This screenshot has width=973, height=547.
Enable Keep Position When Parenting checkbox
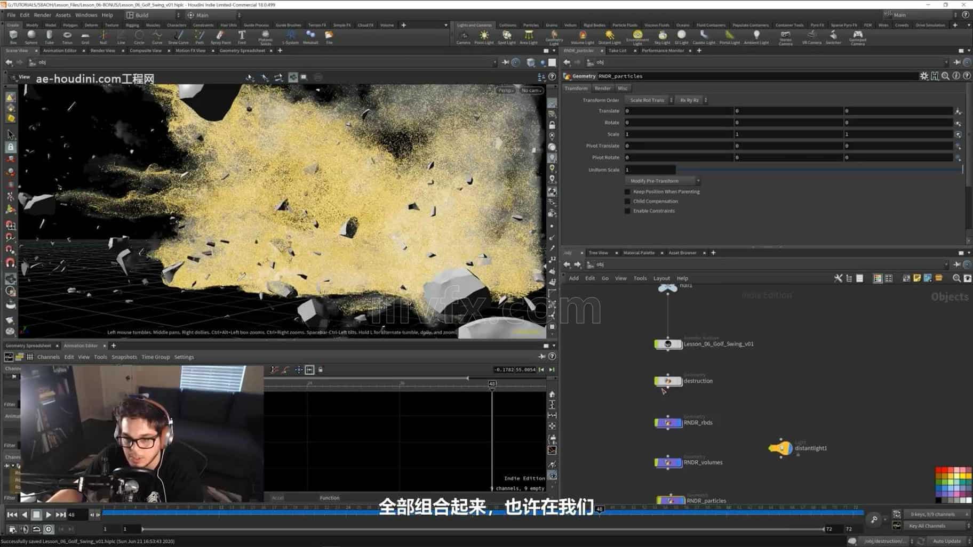click(627, 192)
